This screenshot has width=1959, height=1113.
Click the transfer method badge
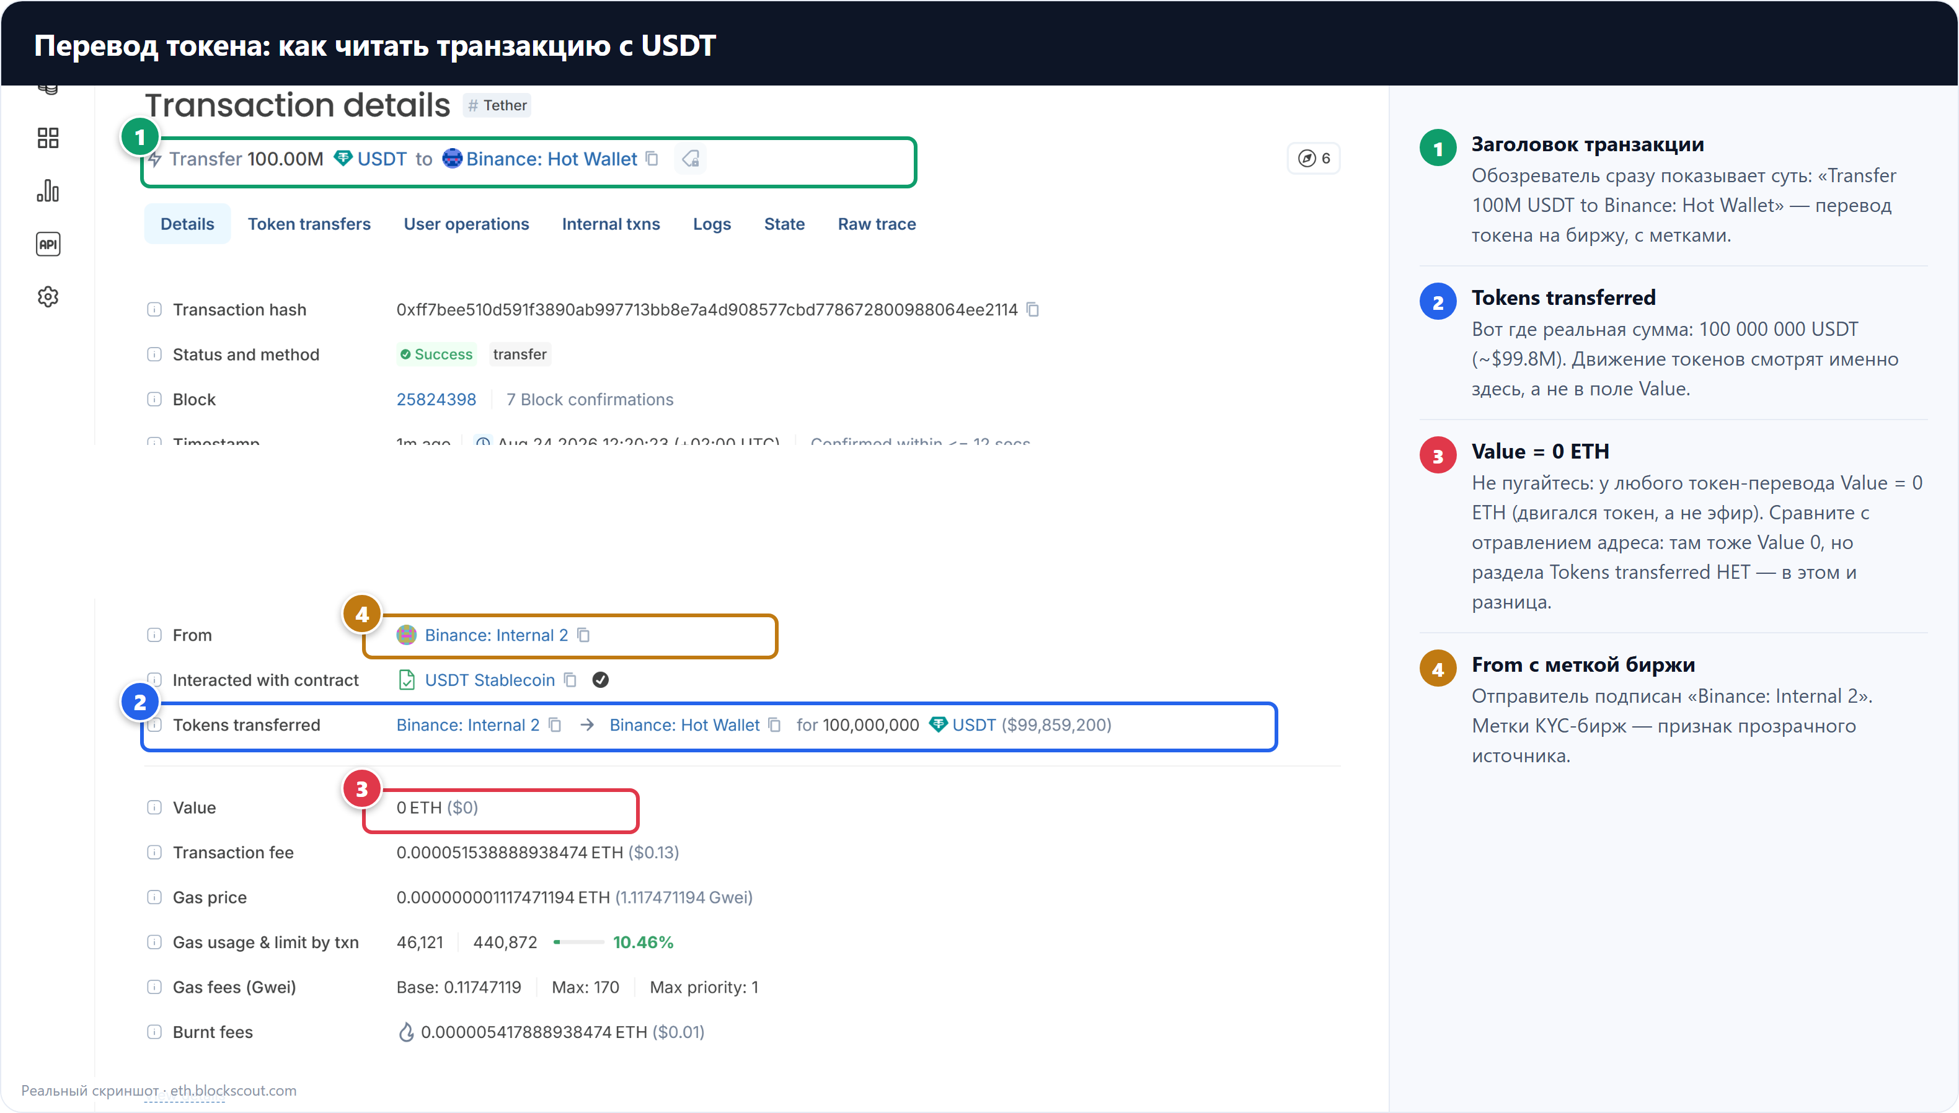pos(520,354)
